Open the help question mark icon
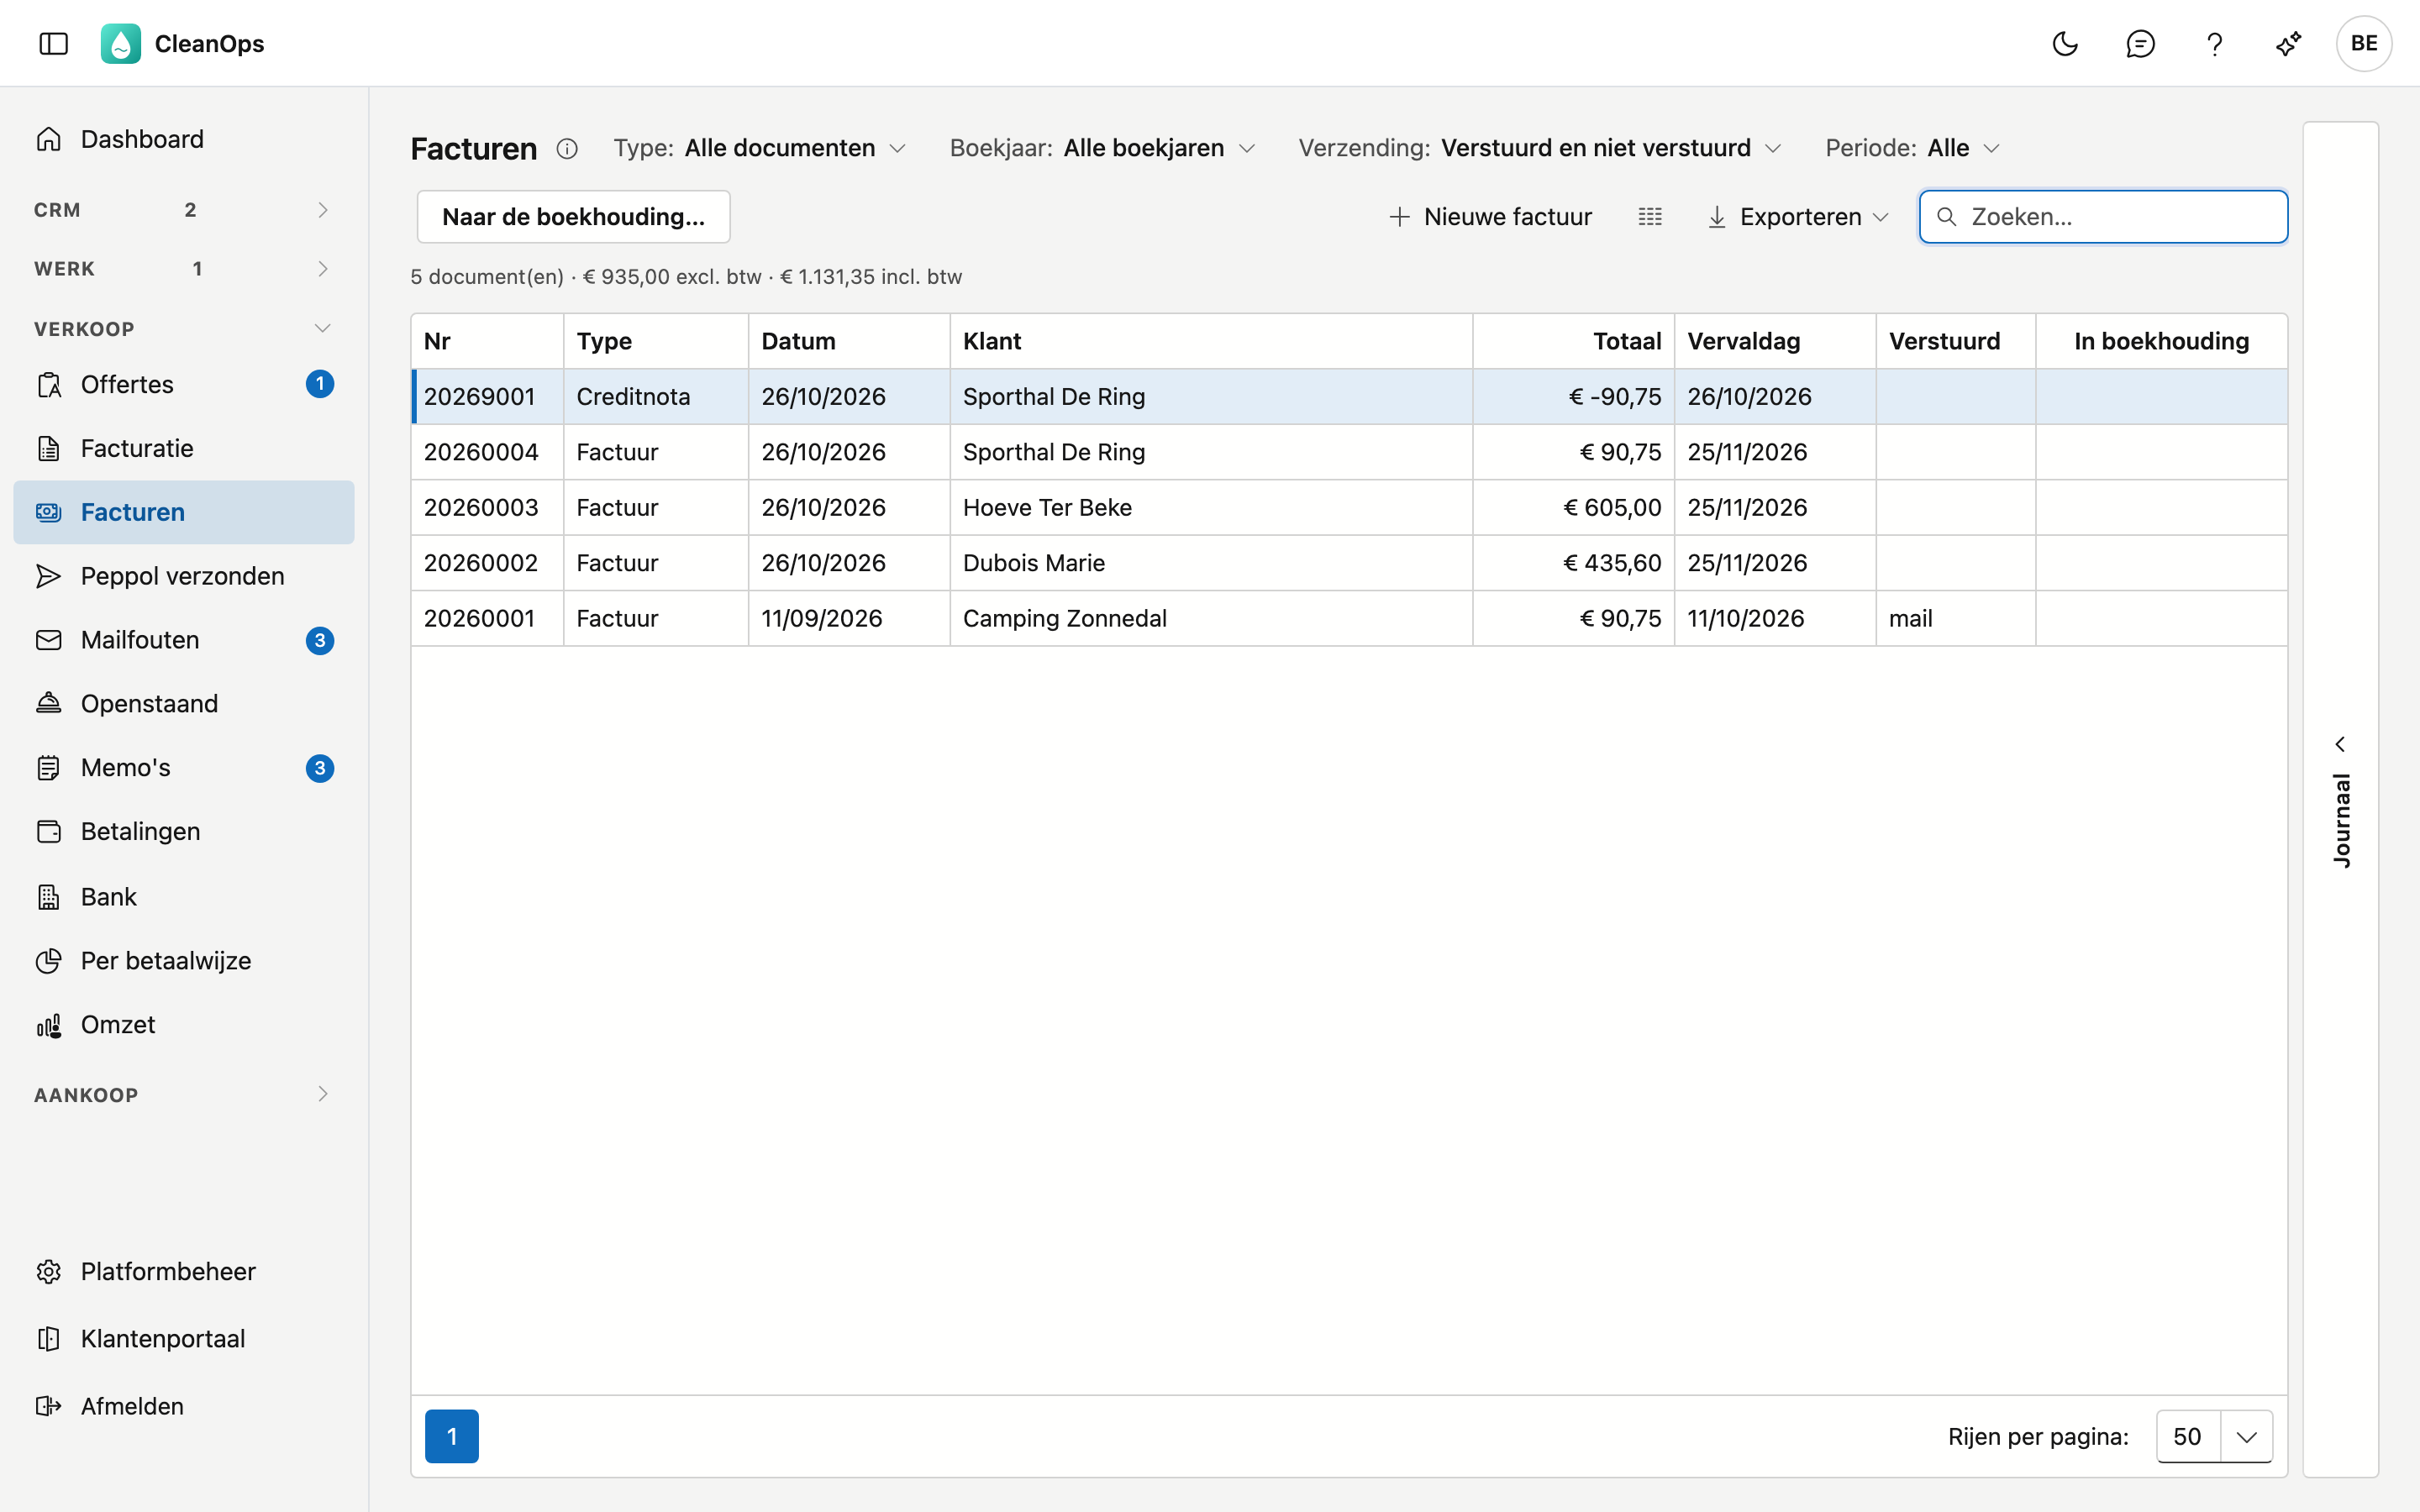 coord(2214,43)
